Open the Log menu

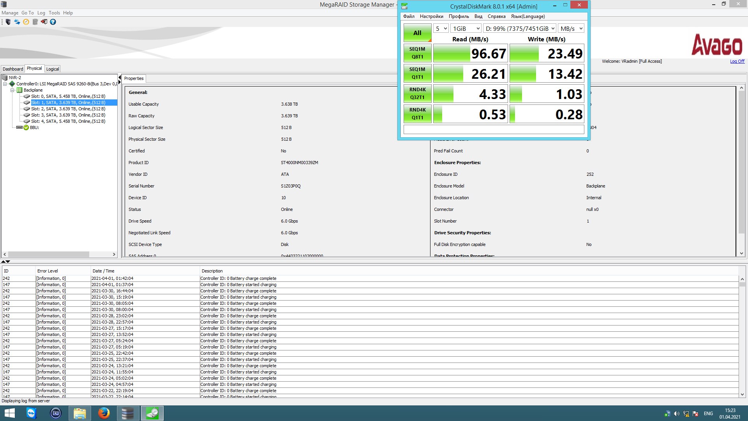(x=41, y=13)
